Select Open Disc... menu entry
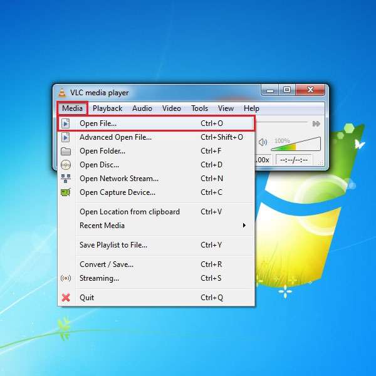 pos(156,165)
